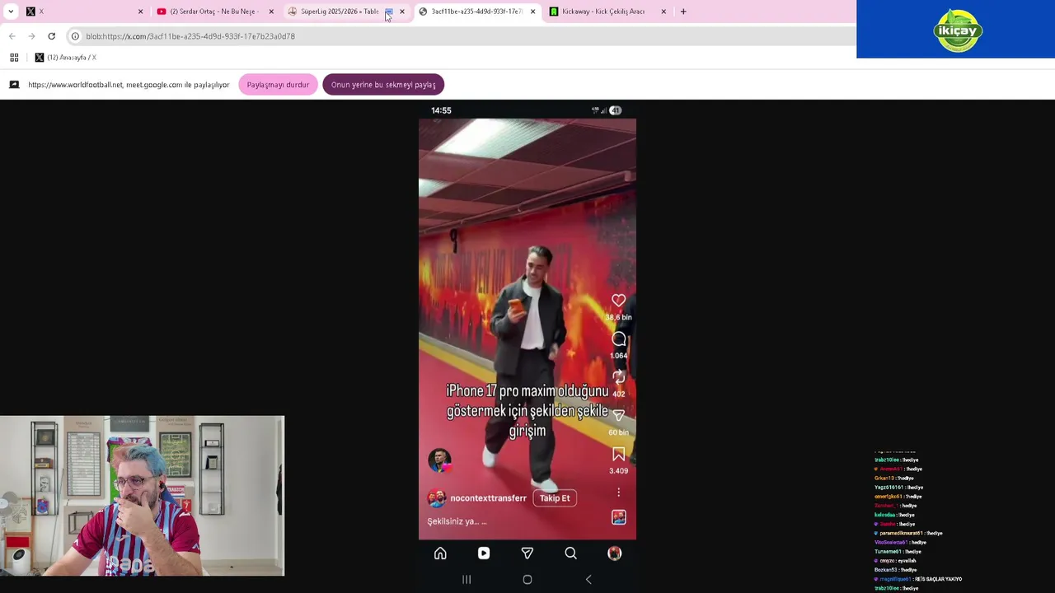Like the reel with the heart icon

pyautogui.click(x=618, y=301)
